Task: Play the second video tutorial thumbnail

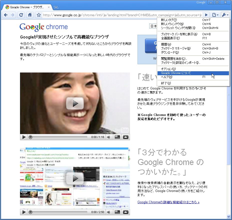Action: [x=75, y=178]
